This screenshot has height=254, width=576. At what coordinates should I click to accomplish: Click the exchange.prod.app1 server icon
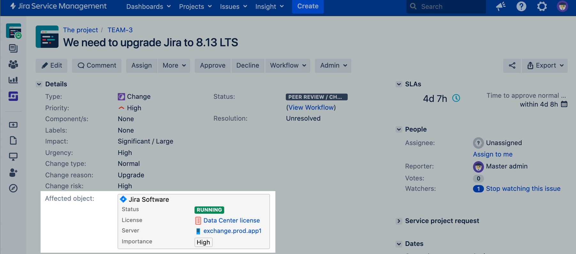click(198, 231)
